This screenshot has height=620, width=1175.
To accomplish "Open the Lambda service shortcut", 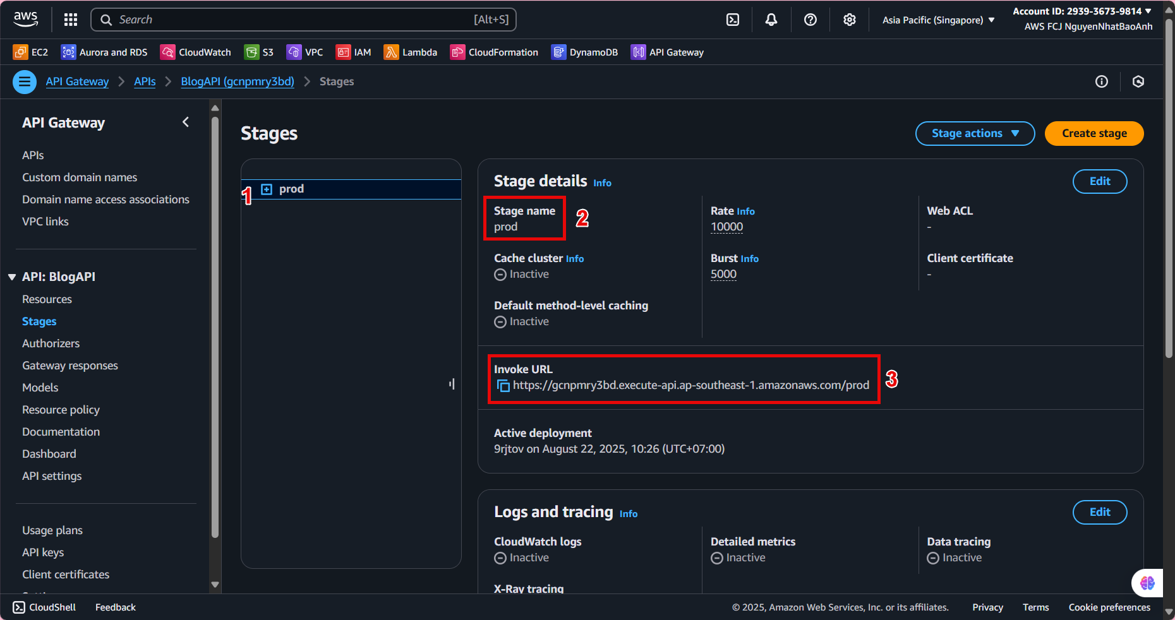I will pos(411,52).
